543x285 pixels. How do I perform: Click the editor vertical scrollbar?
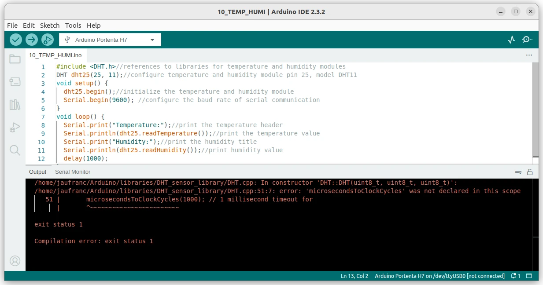pos(536,109)
